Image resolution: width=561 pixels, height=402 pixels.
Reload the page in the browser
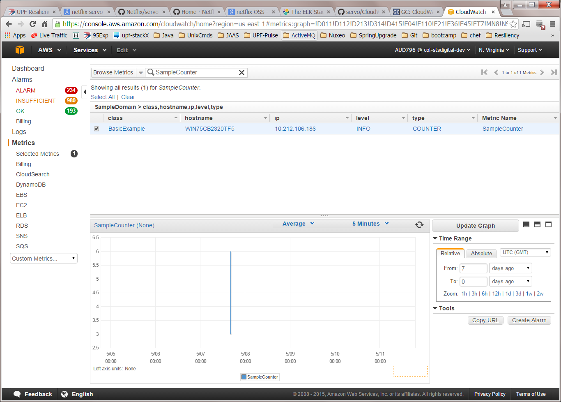(33, 24)
